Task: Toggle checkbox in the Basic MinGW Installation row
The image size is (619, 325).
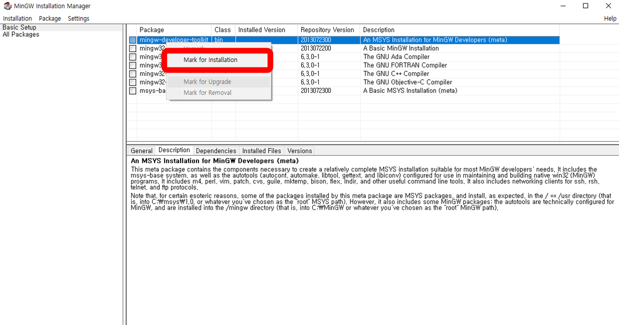Action: tap(133, 49)
